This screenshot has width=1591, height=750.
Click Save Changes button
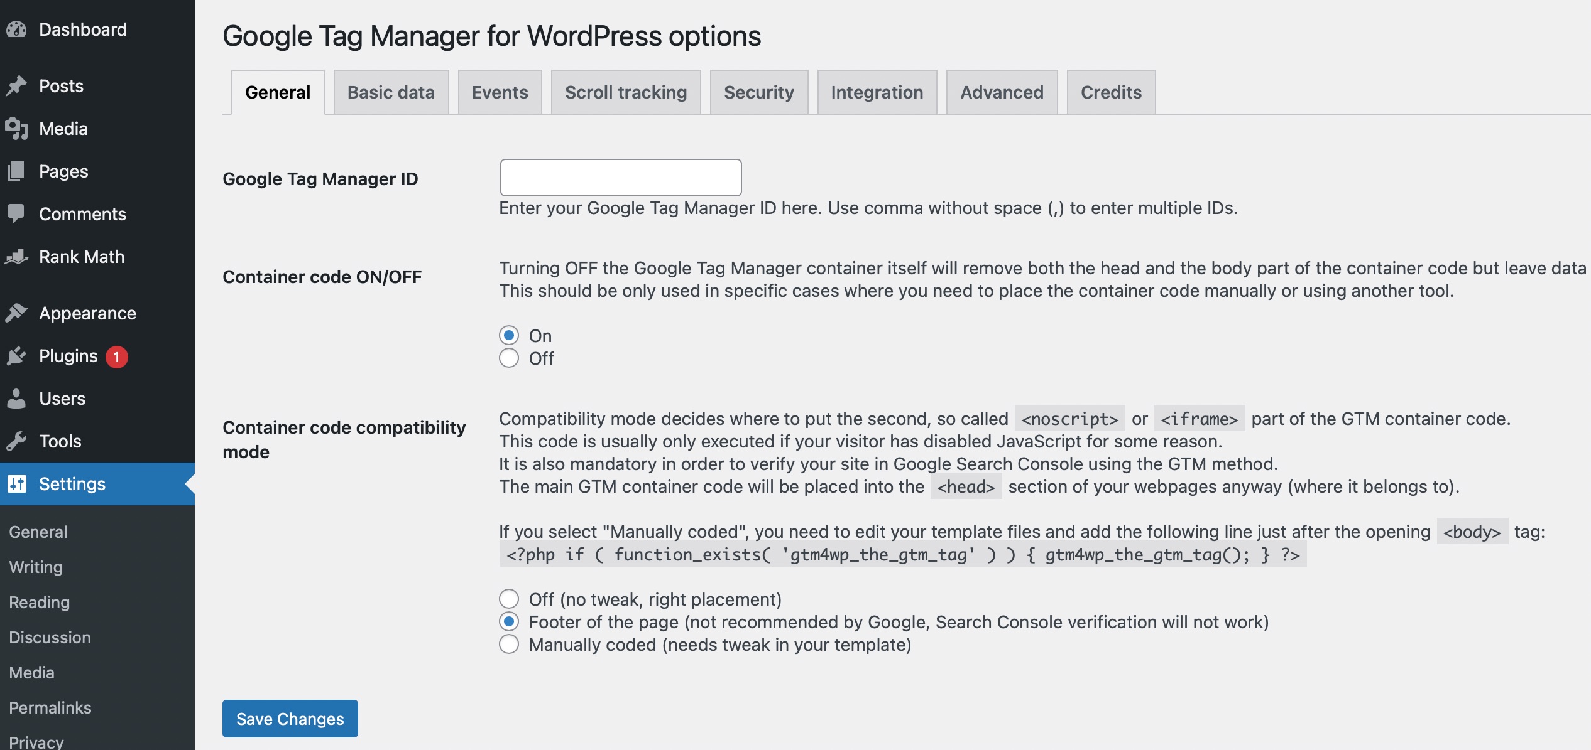(x=290, y=717)
